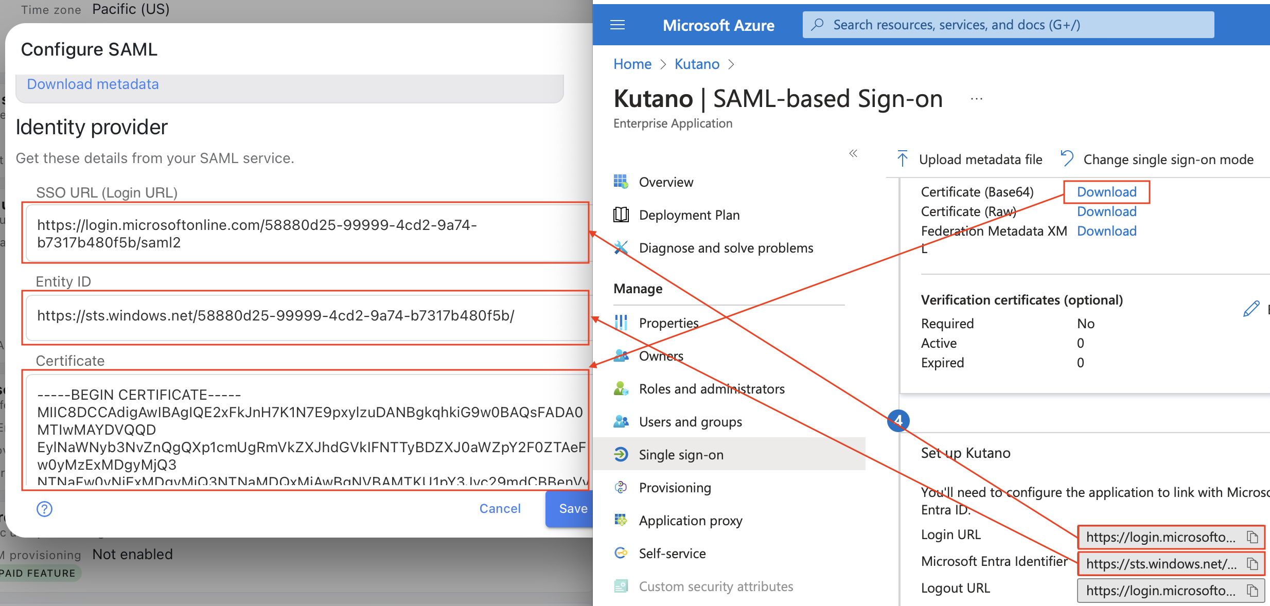Click the Single sign-on arrow icon

[x=621, y=454]
